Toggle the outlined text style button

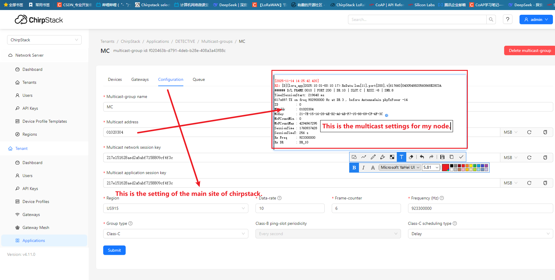pyautogui.click(x=373, y=168)
